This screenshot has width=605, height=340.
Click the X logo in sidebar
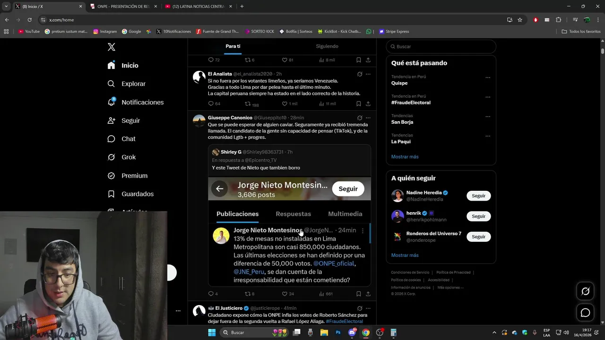(112, 47)
